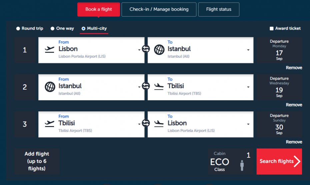This screenshot has height=185, width=310.
Task: Select the Multi-city radio option
Action: click(x=83, y=29)
